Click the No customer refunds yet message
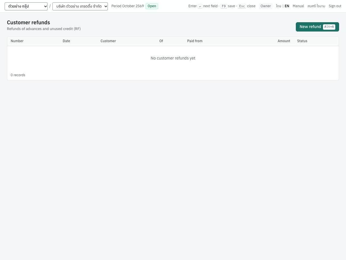346x260 pixels. click(x=173, y=58)
